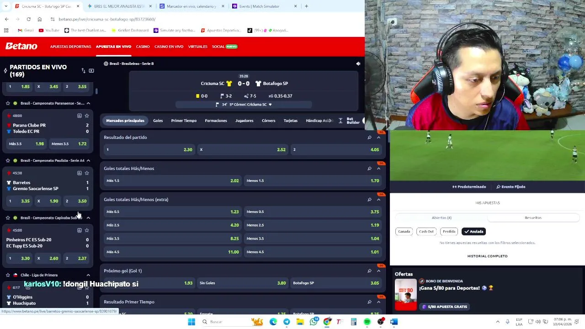The width and height of the screenshot is (585, 329).
Task: Select Botafogo SP next goal 3.05
Action: tap(336, 283)
